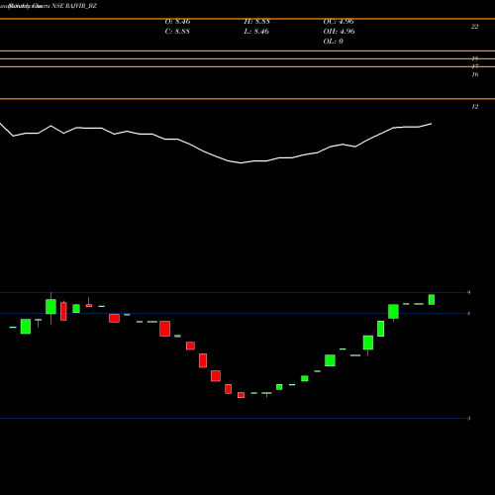The image size is (495, 495).
Task: Click the OL: 0 value
Action: (x=334, y=42)
